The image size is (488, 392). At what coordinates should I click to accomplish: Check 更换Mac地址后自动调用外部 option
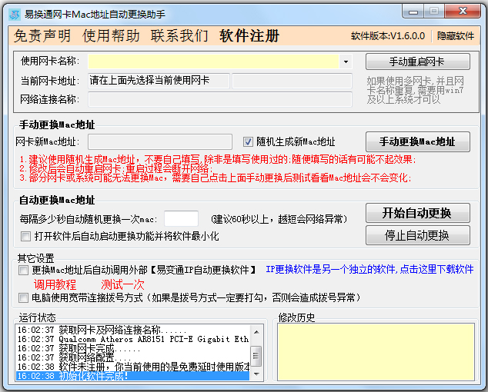23,270
